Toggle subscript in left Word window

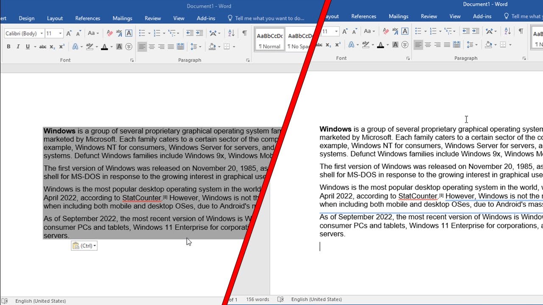point(52,47)
